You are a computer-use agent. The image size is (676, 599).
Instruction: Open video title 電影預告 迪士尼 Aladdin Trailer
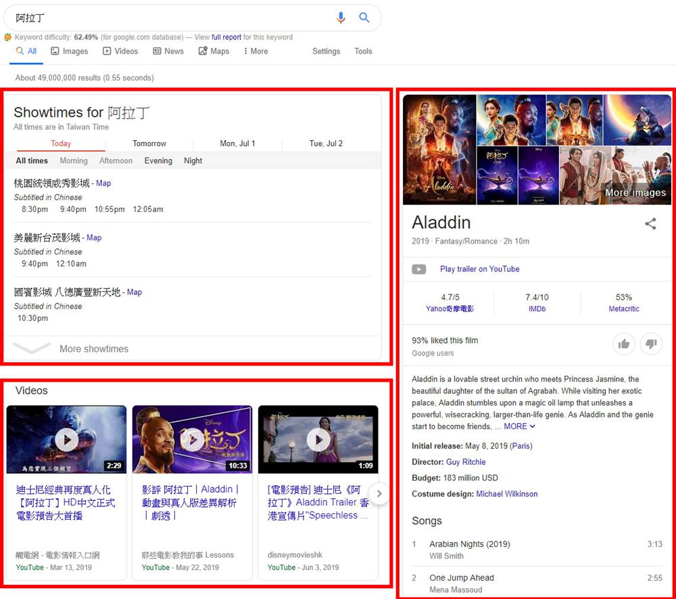tap(318, 503)
